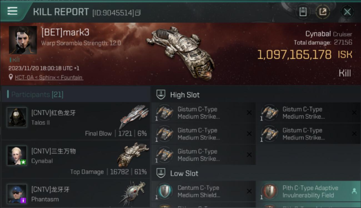Click the High Slot section icon
This screenshot has width=361, height=208.
pos(161,95)
